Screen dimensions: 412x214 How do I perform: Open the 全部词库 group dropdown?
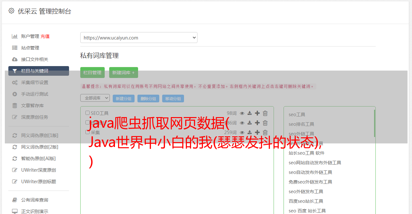point(95,98)
